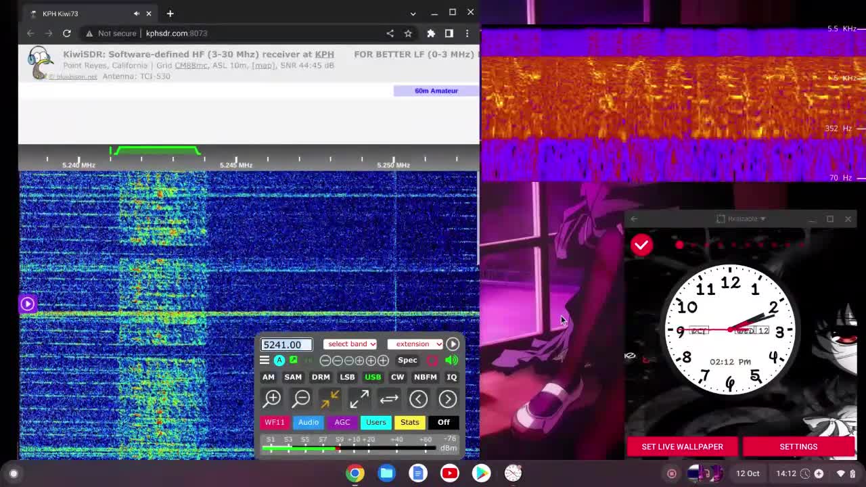Click the cyan A VFO icon
Viewport: 866px width, 487px height.
[279, 361]
